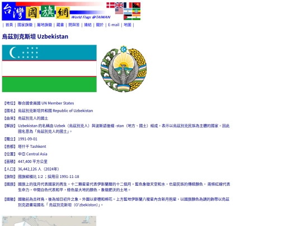
Task: Click the 【人口】 label
Action: coord(10,169)
